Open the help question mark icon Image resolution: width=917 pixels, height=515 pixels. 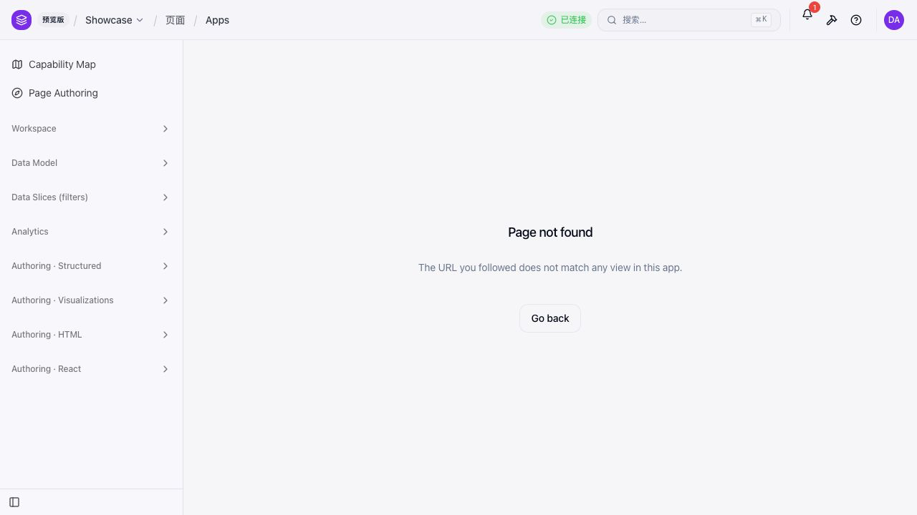(856, 20)
